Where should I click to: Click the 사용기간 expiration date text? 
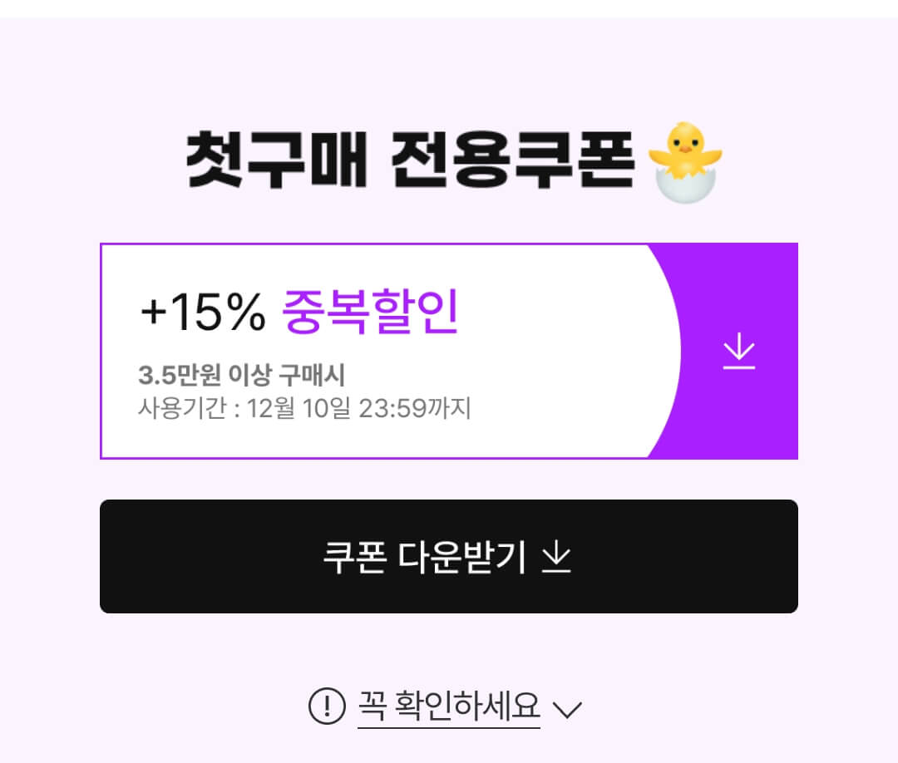coord(305,407)
